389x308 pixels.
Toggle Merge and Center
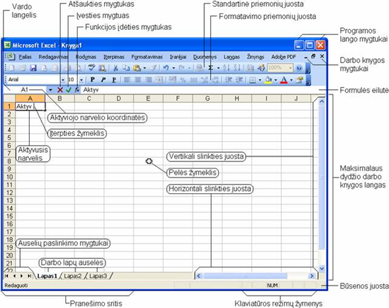(159, 80)
